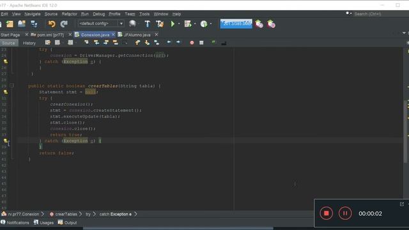Open the default config combo box

(101, 24)
